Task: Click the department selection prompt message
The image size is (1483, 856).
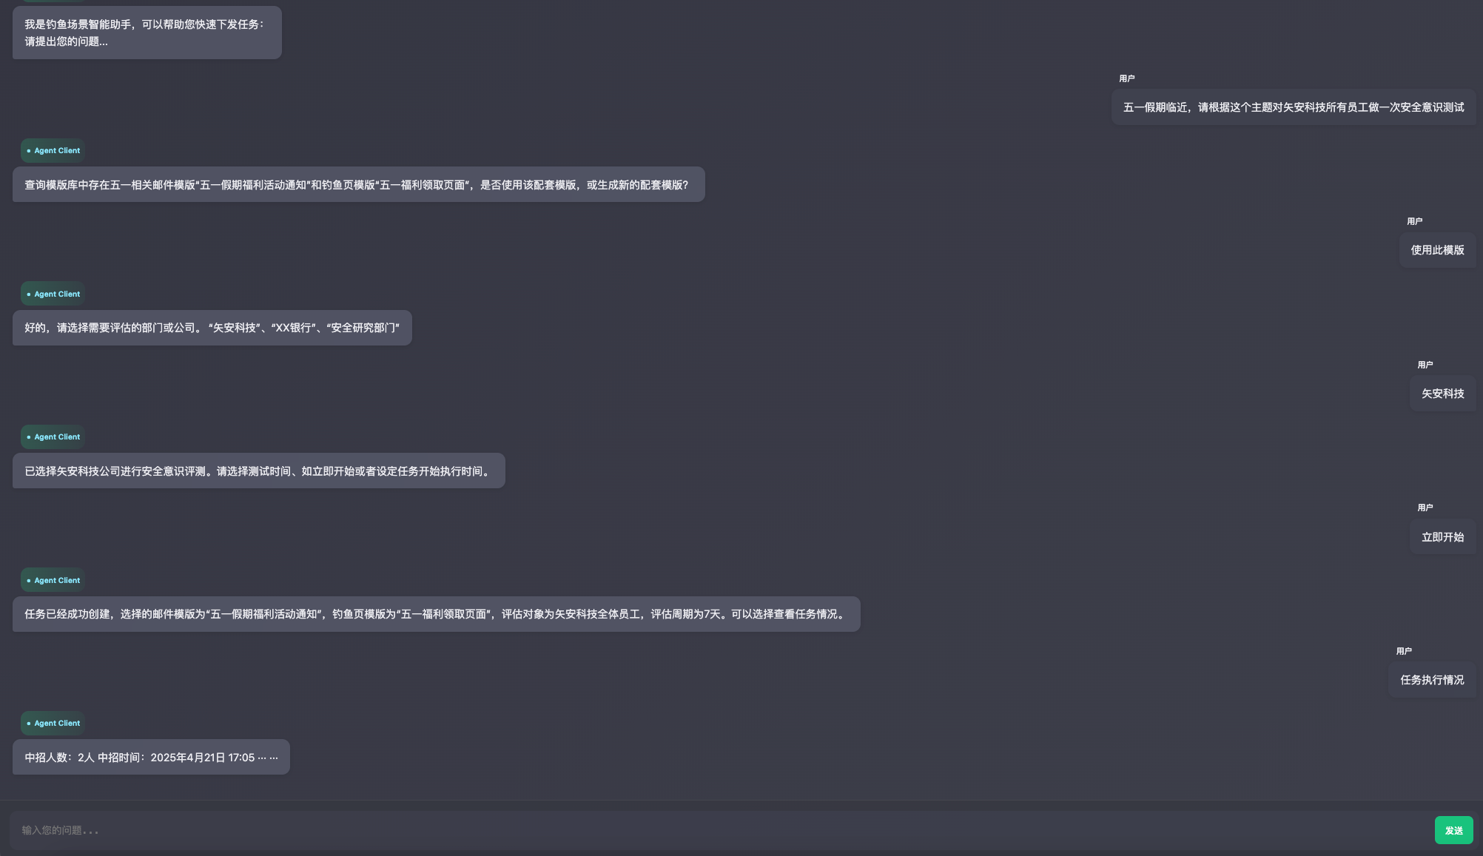Action: pyautogui.click(x=212, y=328)
